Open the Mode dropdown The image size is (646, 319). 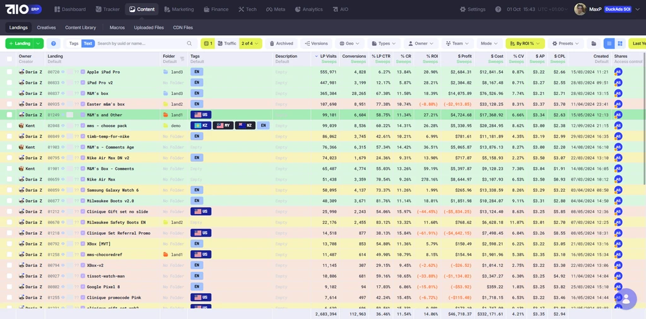[489, 43]
